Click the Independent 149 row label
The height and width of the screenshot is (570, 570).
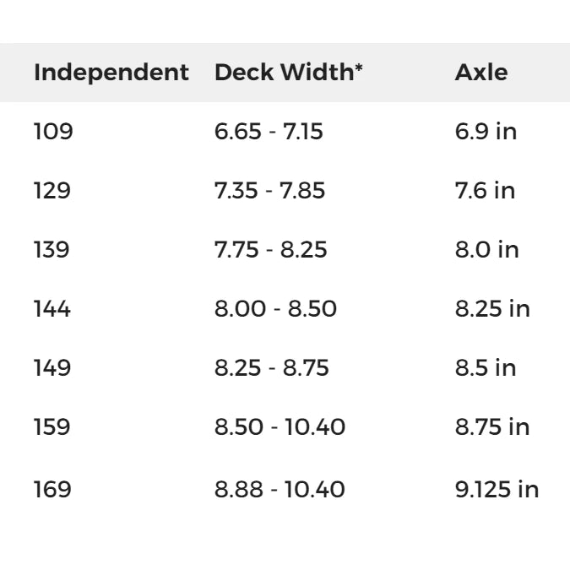coord(52,368)
